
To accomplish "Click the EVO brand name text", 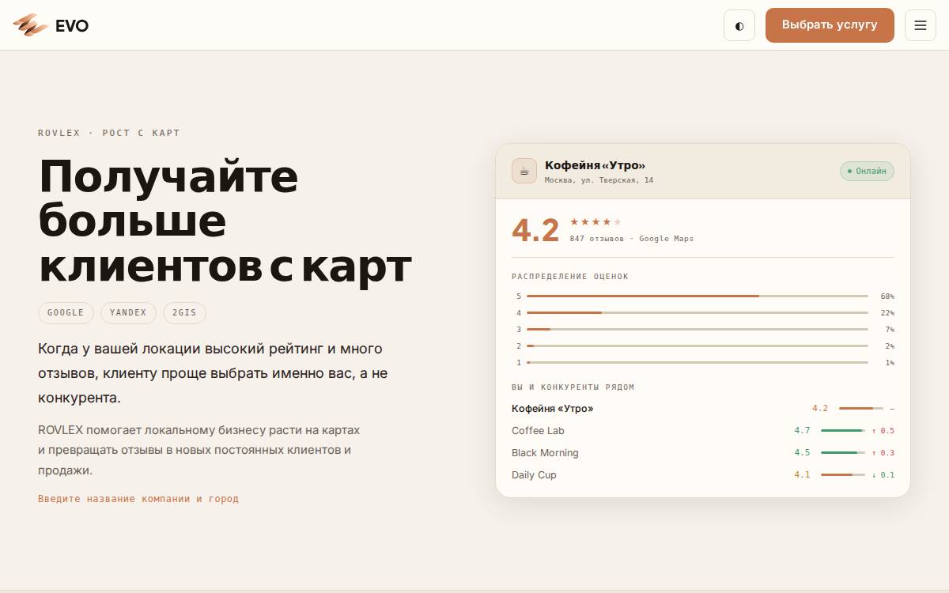I will 72,26.
